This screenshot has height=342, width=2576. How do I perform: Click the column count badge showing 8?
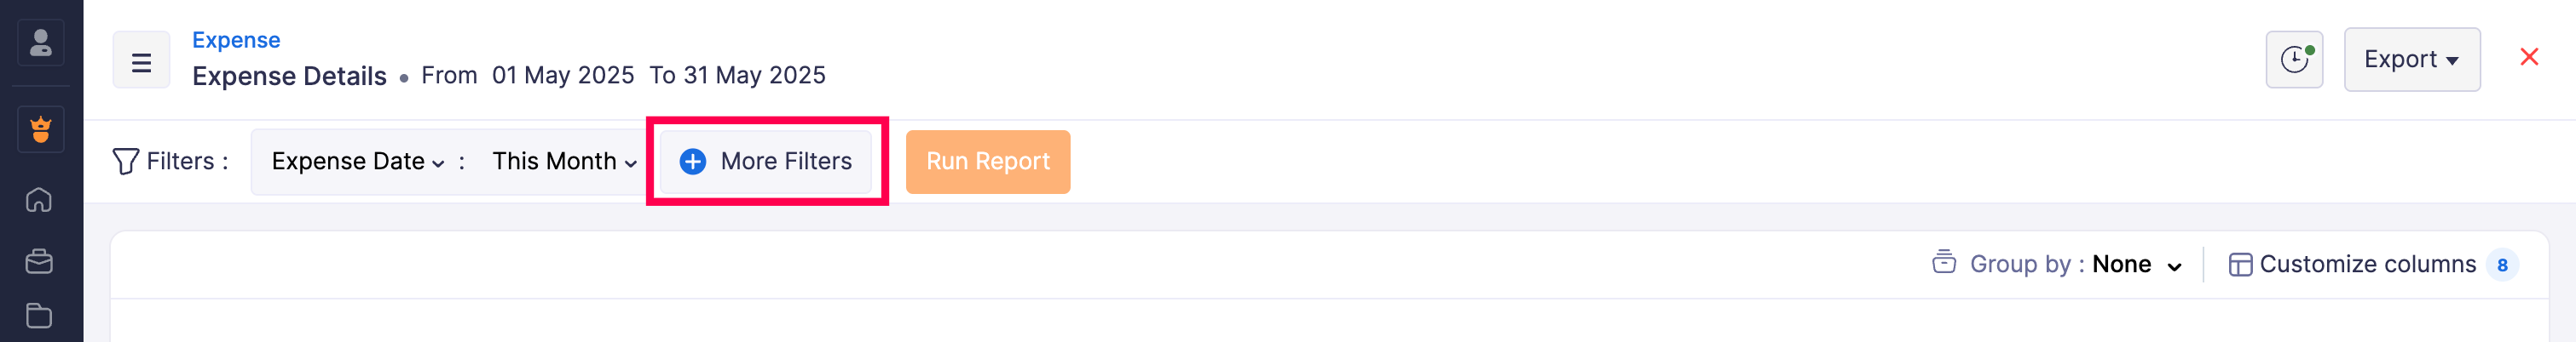pyautogui.click(x=2501, y=265)
